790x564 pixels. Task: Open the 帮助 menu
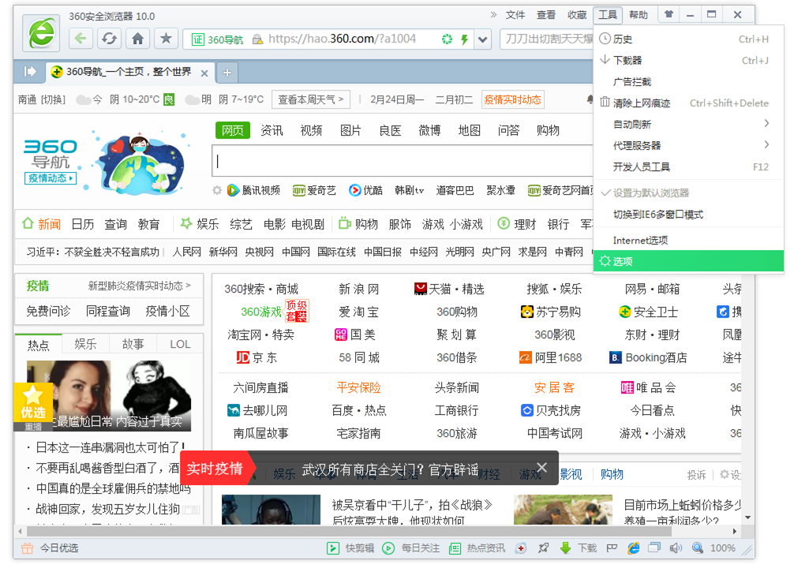click(x=636, y=13)
